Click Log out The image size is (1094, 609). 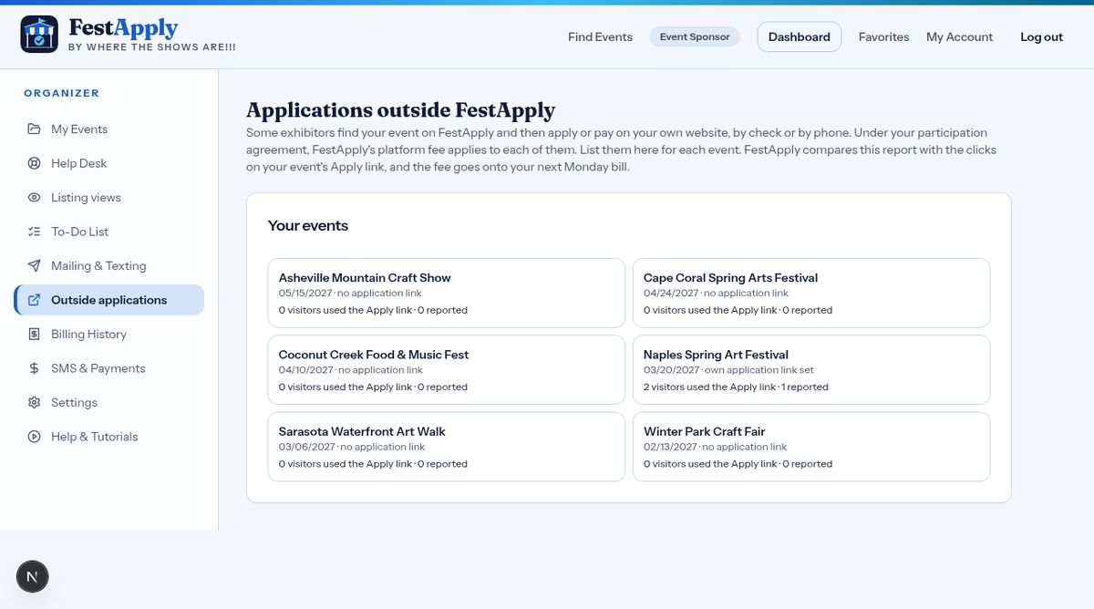(1041, 36)
